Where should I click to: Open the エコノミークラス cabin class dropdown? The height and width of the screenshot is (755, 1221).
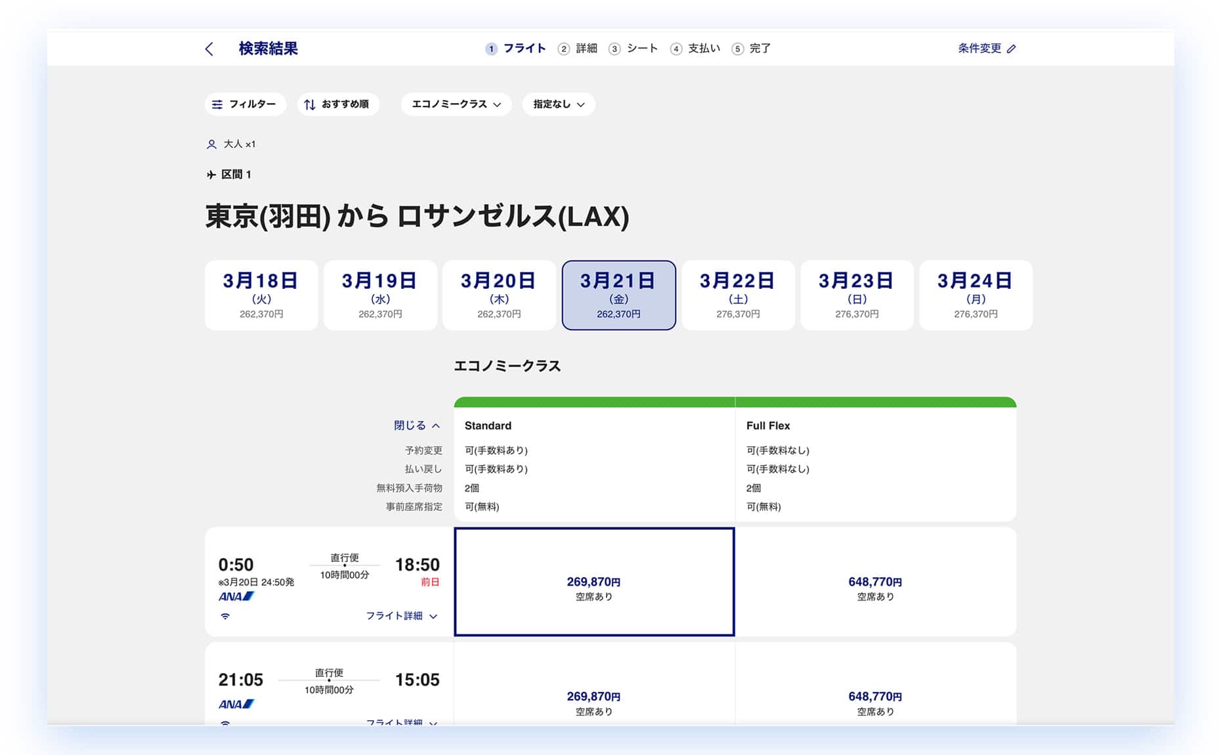(x=456, y=104)
